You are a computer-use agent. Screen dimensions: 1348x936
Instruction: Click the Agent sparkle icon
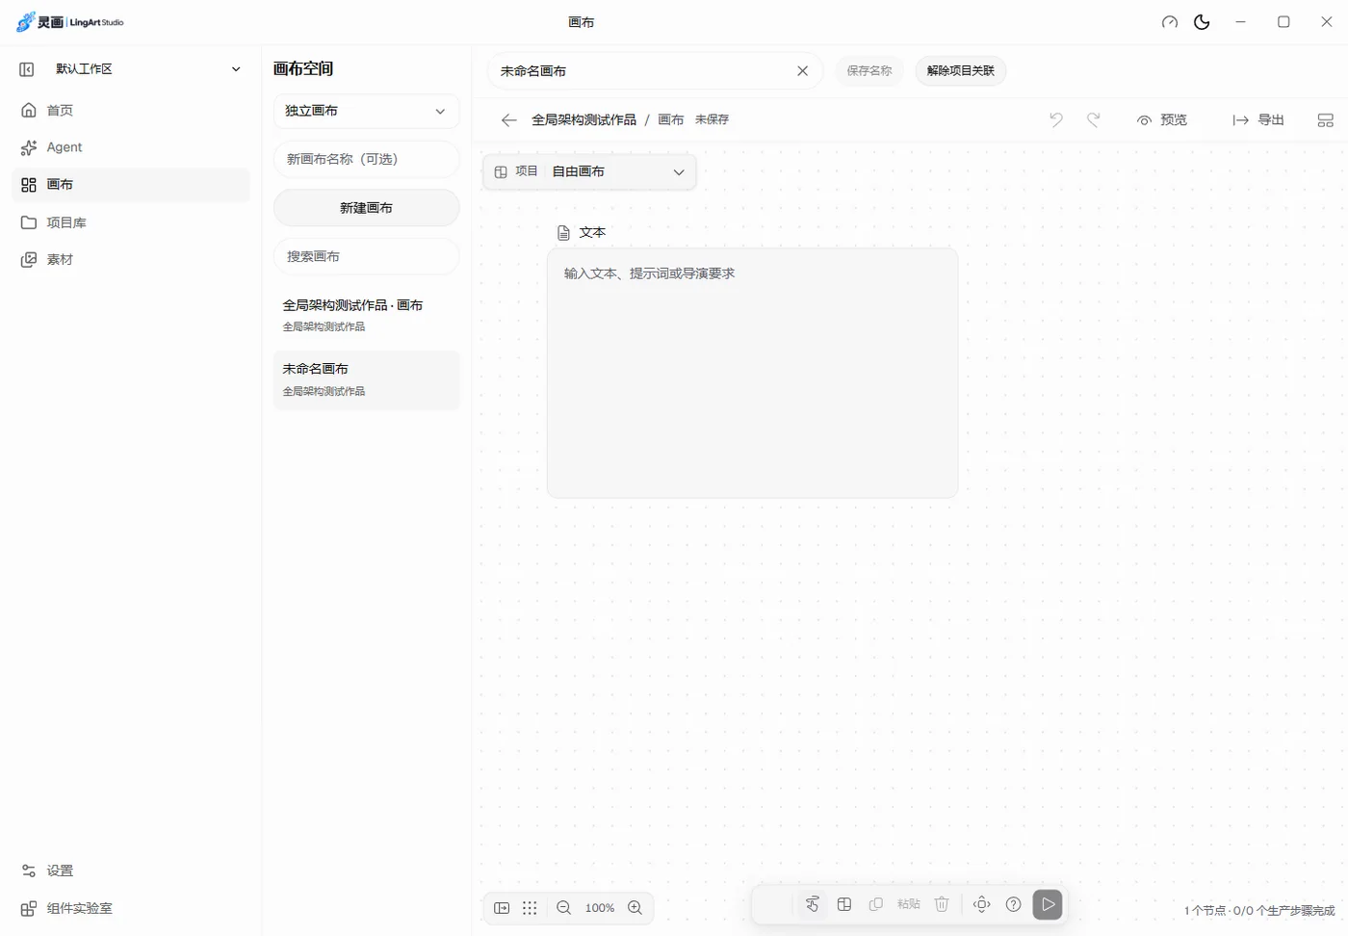coord(29,147)
